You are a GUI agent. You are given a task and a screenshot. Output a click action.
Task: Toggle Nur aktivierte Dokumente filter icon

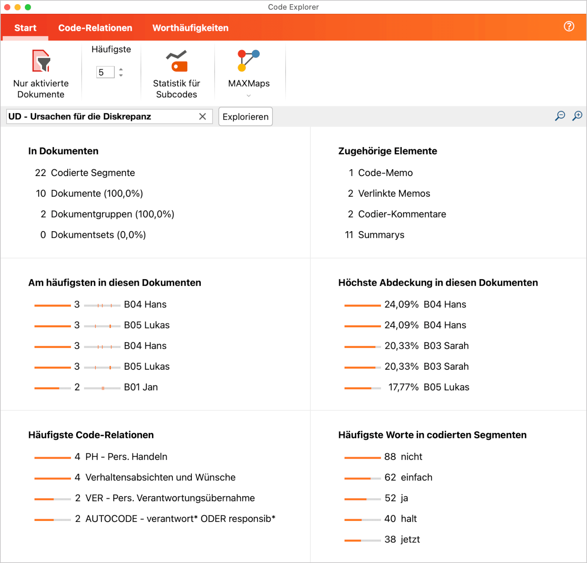[x=41, y=61]
